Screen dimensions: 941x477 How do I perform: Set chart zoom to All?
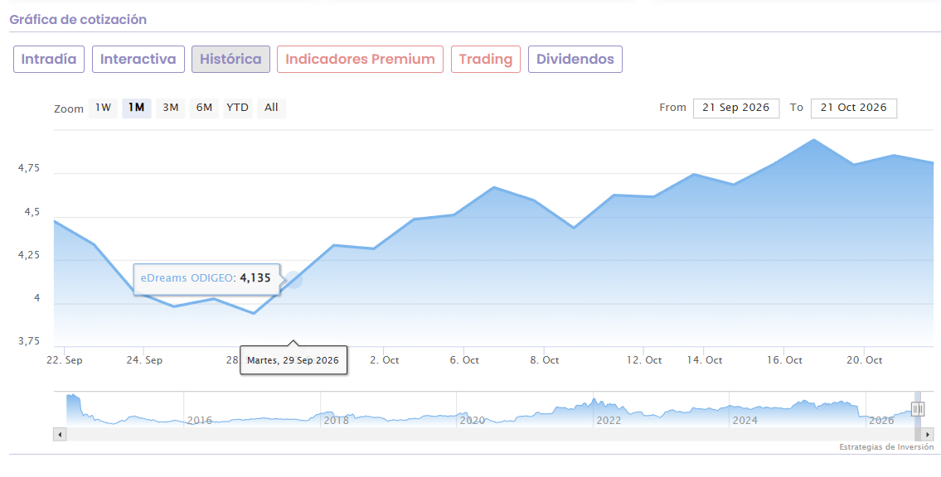271,108
